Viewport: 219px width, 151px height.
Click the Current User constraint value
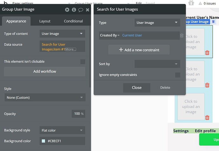coord(132,35)
